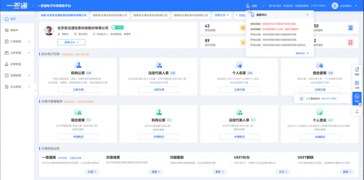The width and height of the screenshot is (364, 180).
Task: Expand the 发票管理 chevron
Action: pos(29,75)
